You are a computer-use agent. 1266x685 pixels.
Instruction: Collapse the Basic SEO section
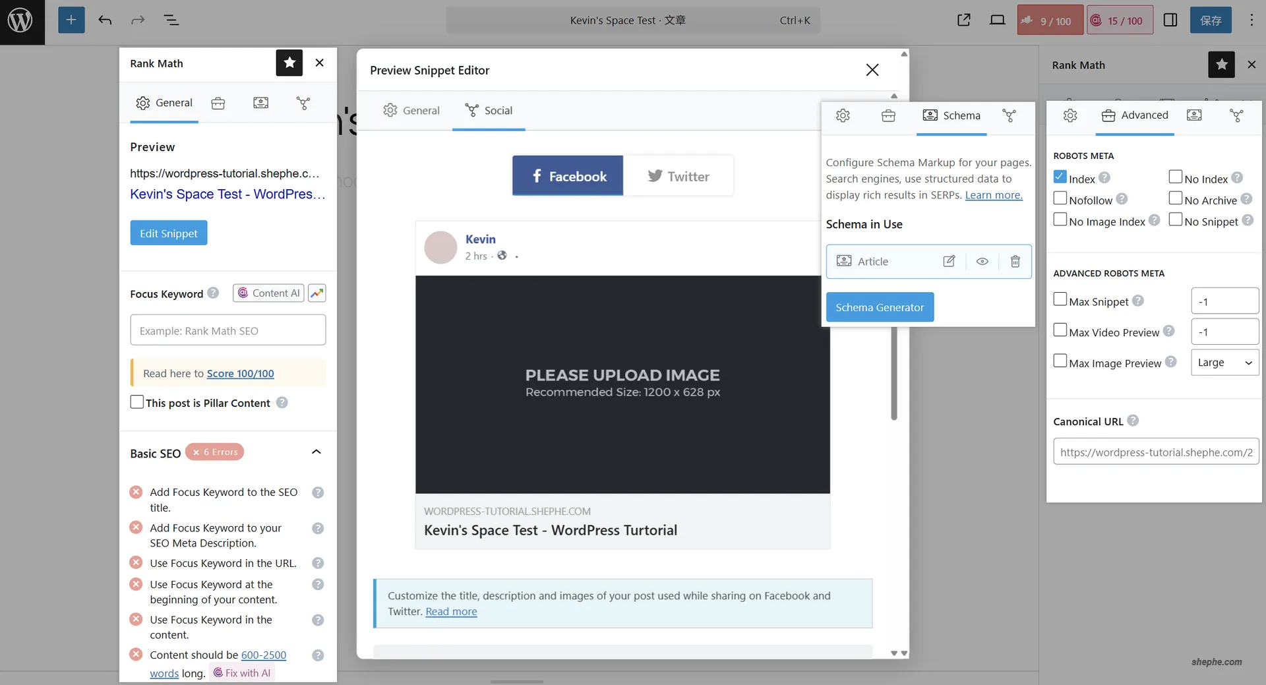pos(316,452)
